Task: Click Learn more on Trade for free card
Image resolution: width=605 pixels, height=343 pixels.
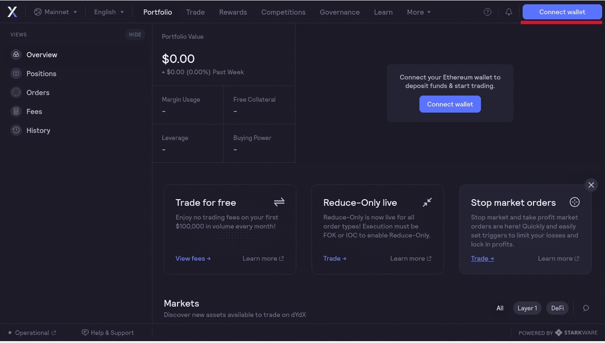Action: (x=263, y=258)
